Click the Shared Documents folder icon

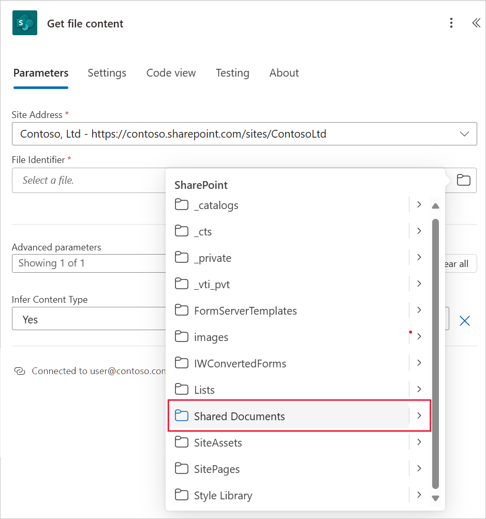181,416
